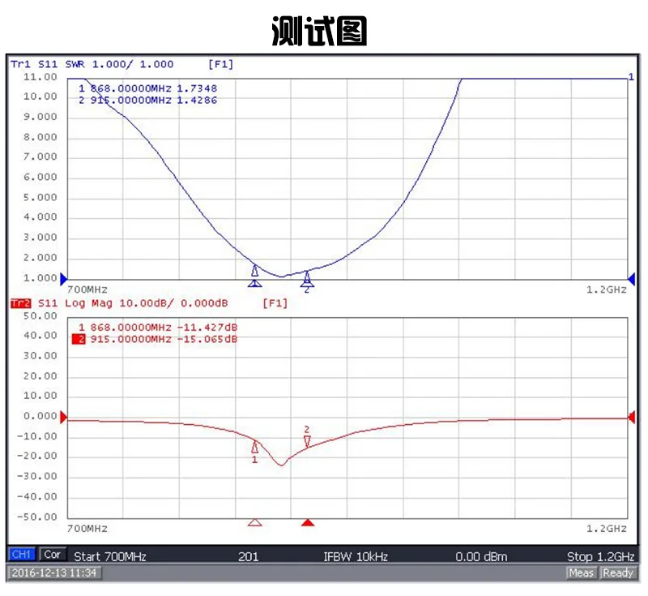This screenshot has height=596, width=648.
Task: Click the [F1] label on Tr2 header
Action: tap(275, 303)
